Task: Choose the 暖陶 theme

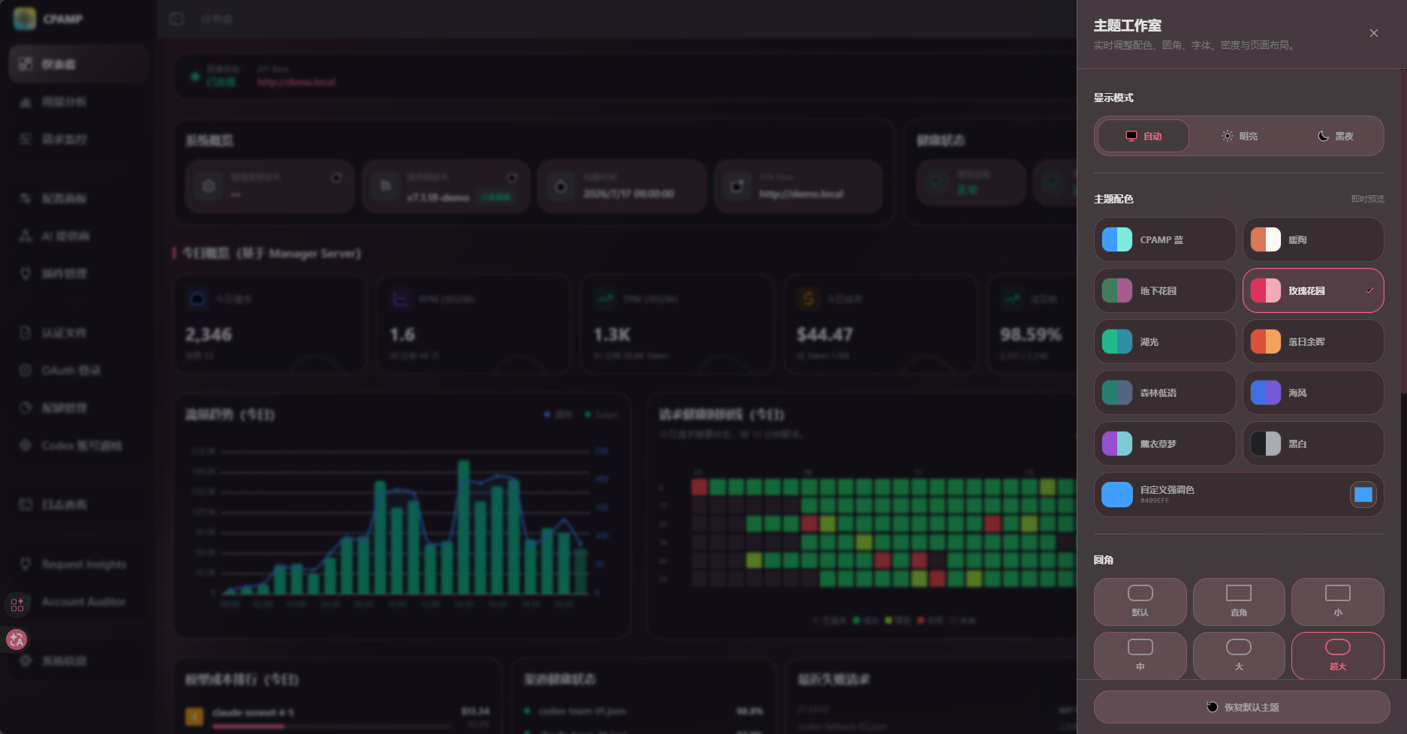Action: [x=1313, y=239]
